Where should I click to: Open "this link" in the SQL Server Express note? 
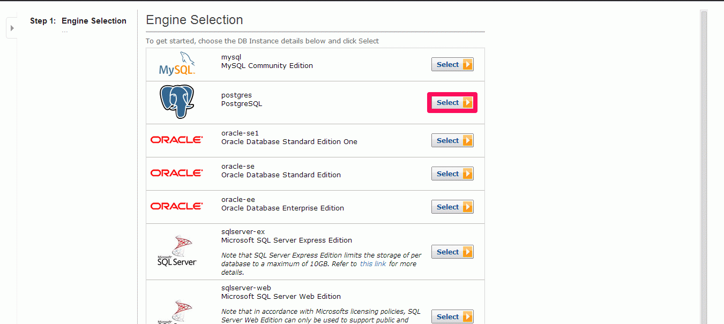coord(373,263)
